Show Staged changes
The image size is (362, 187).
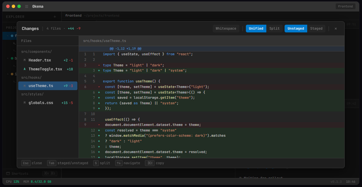316,28
